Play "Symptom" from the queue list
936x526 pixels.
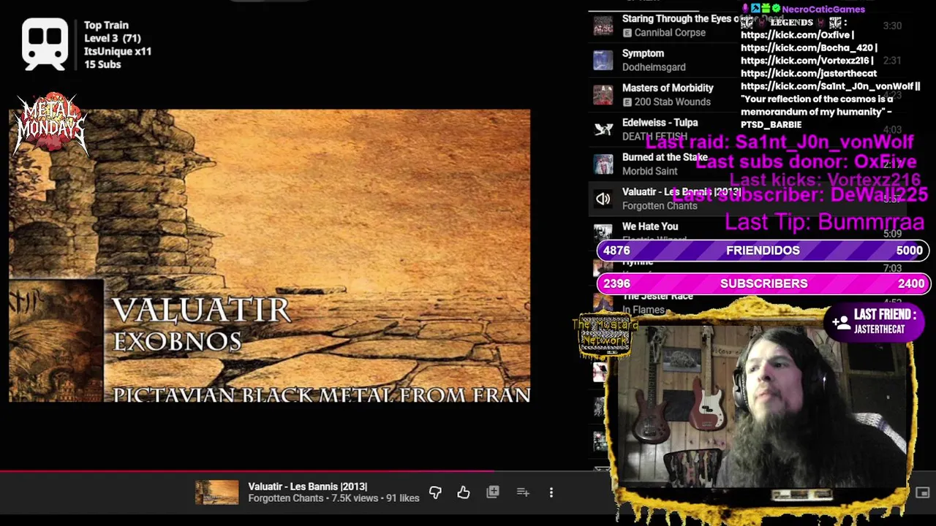coord(643,53)
